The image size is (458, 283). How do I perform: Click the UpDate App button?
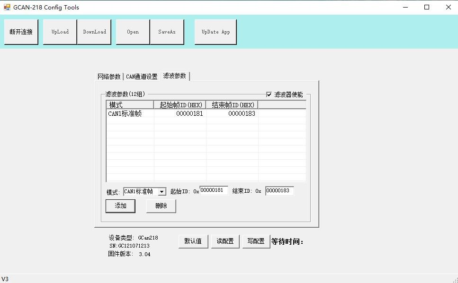coord(216,32)
